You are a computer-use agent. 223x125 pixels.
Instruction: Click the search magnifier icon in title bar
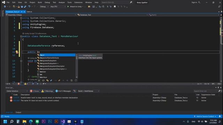point(131,2)
